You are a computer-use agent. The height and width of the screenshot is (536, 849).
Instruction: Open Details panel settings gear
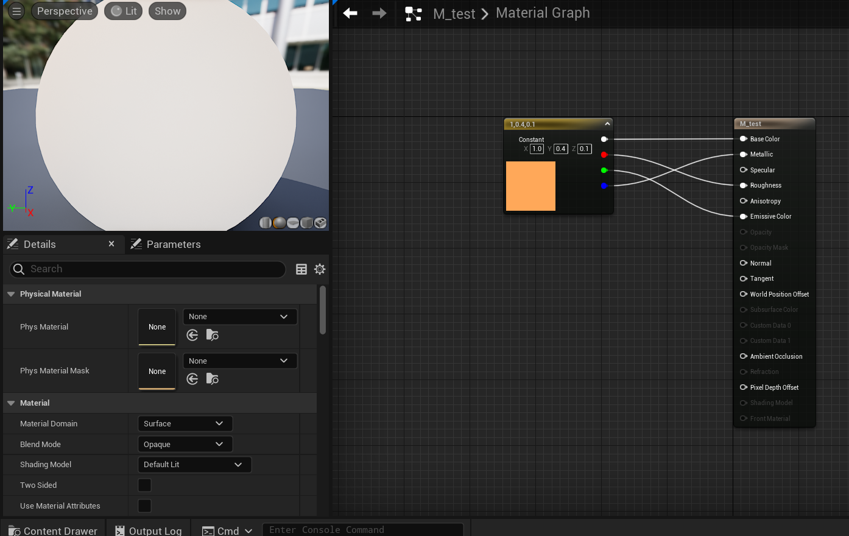point(320,269)
